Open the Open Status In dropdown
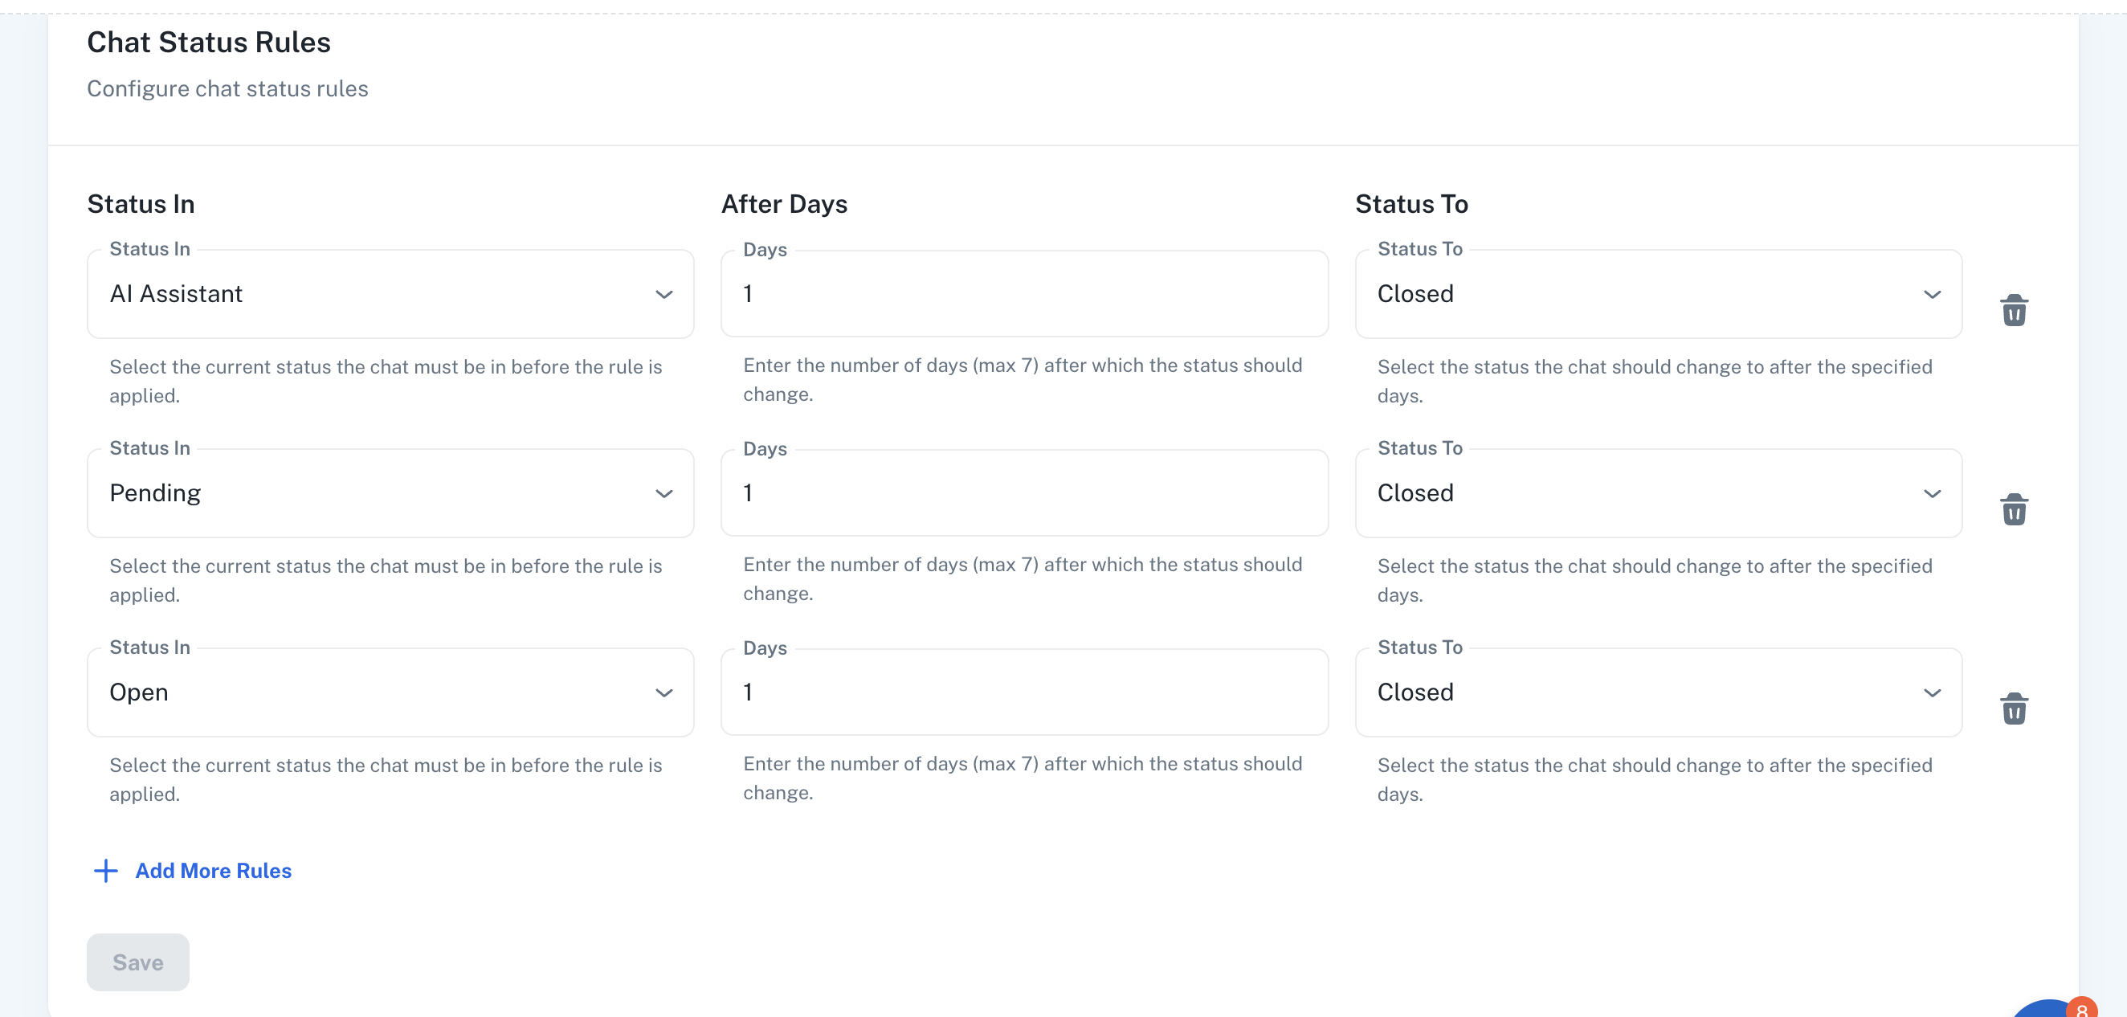Screen dimensions: 2127x1017 click(390, 692)
